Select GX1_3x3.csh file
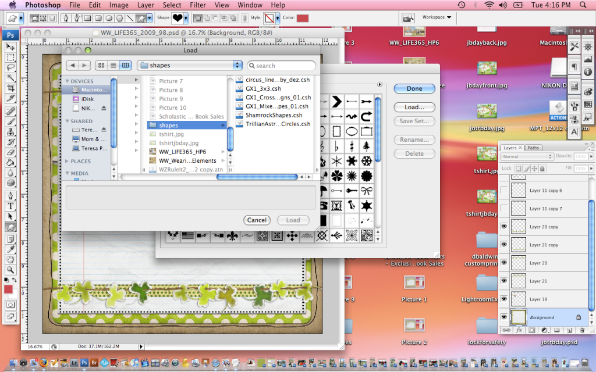This screenshot has width=596, height=372. [x=263, y=88]
